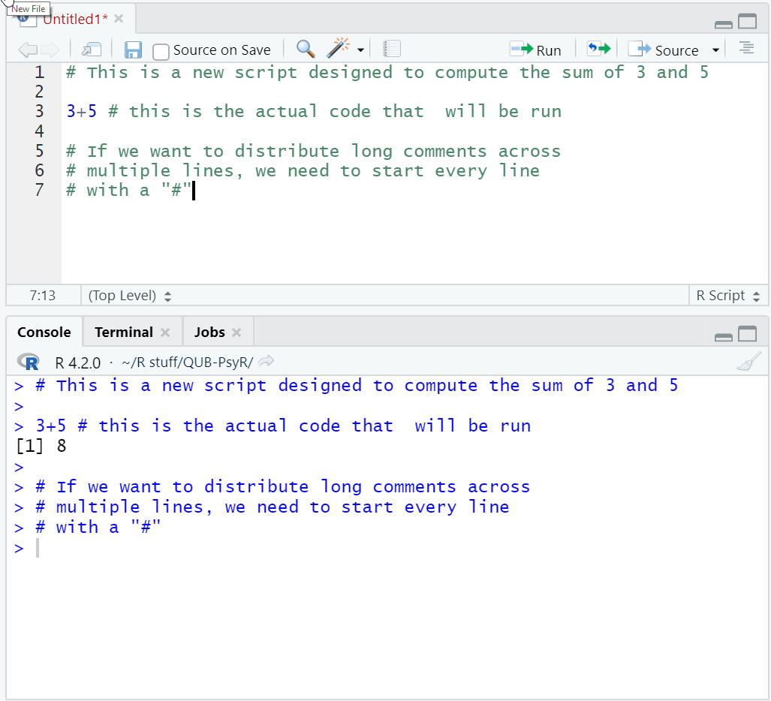Go back to previous source location

tap(28, 50)
